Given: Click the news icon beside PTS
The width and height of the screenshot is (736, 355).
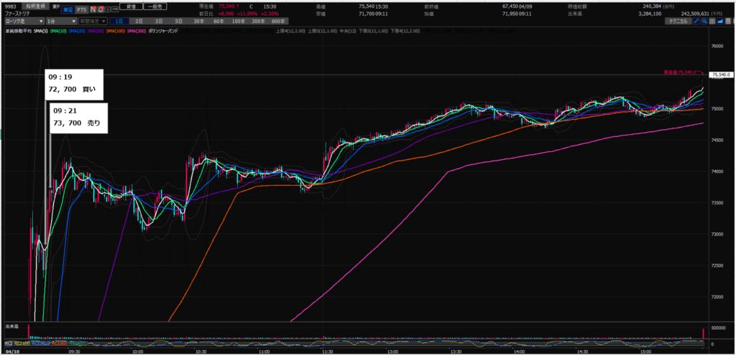Looking at the screenshot, I should coord(93,9).
